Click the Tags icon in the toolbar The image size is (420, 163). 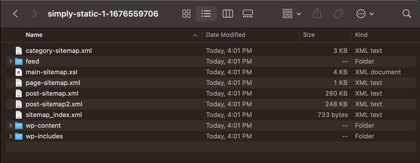click(338, 14)
